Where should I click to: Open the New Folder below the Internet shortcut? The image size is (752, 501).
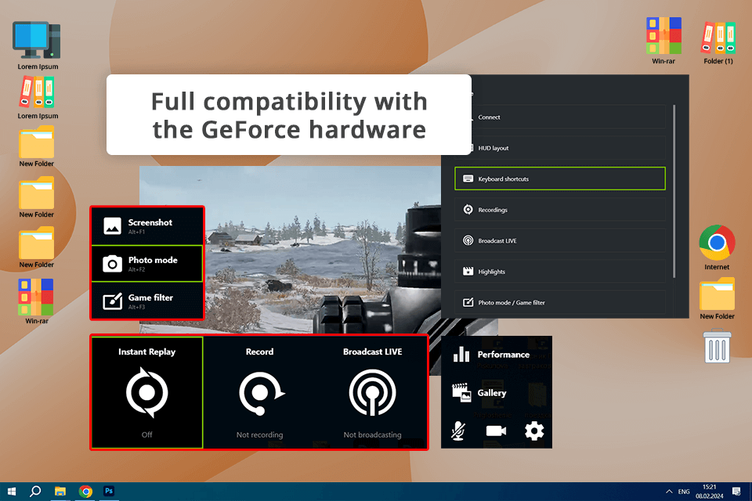click(717, 298)
